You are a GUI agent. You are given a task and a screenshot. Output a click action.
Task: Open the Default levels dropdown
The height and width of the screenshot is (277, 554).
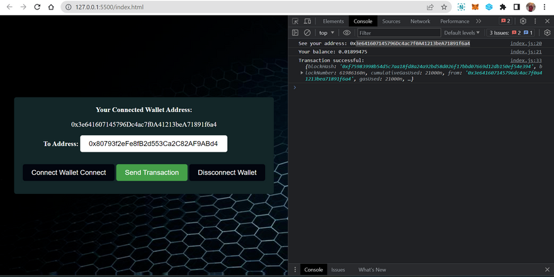click(461, 33)
